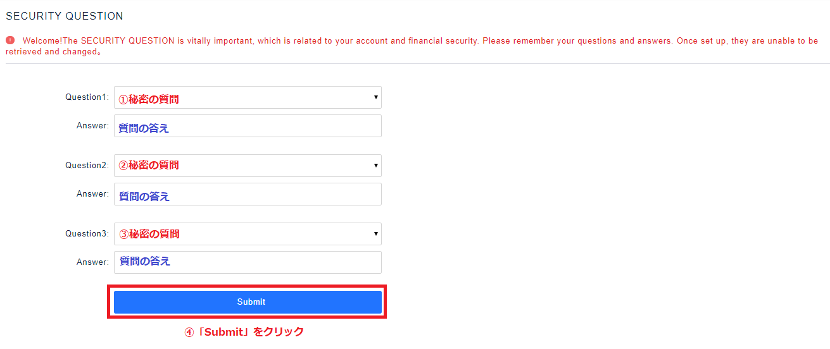Click the Question1 label text
Viewport: 830px width, 349px height.
[x=87, y=97]
